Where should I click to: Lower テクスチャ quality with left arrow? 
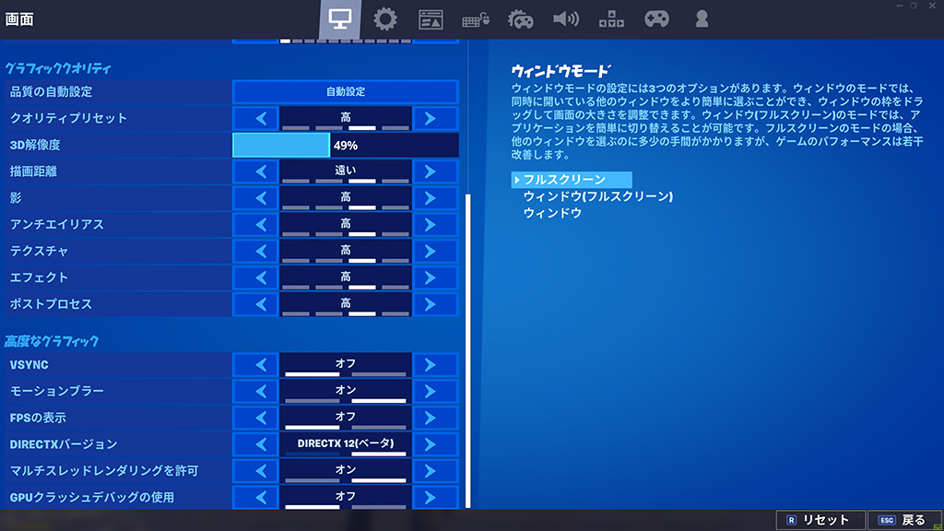[x=255, y=251]
